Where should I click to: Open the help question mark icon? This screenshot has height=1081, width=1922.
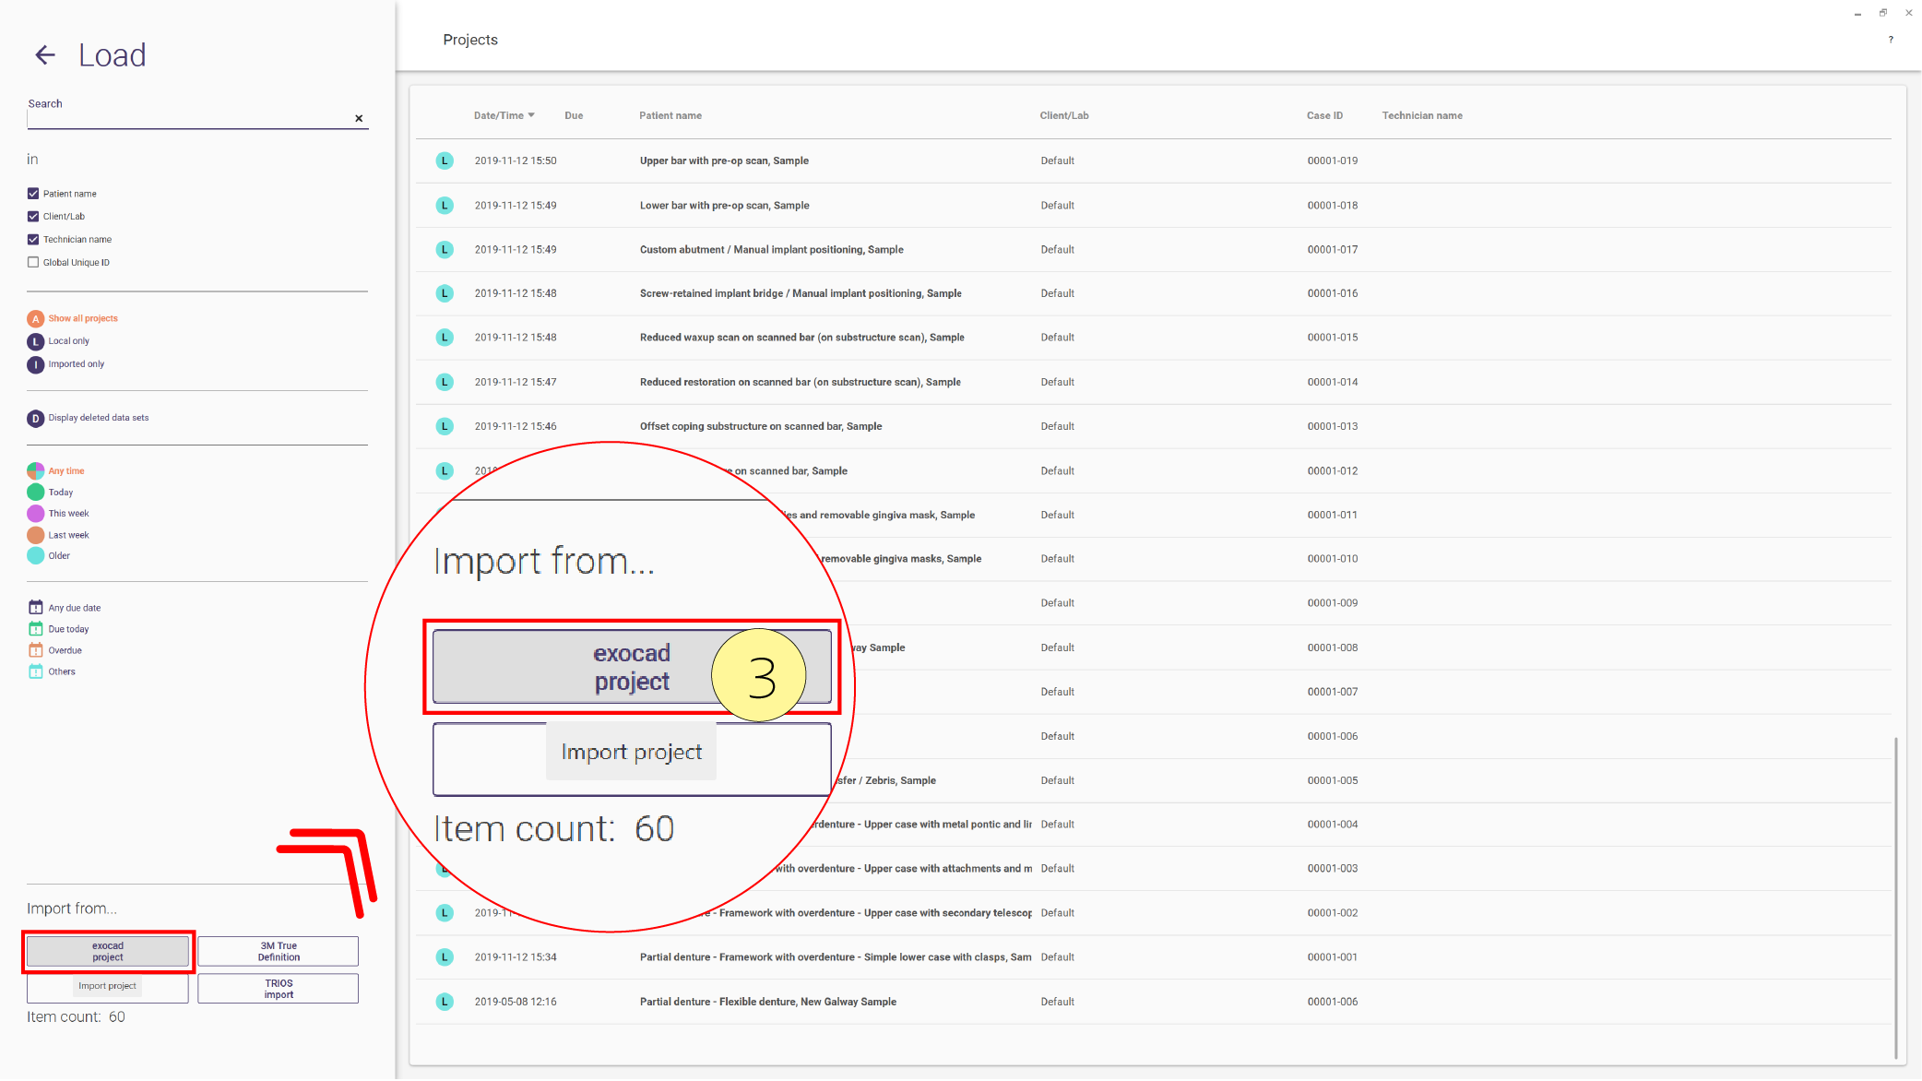[x=1891, y=40]
